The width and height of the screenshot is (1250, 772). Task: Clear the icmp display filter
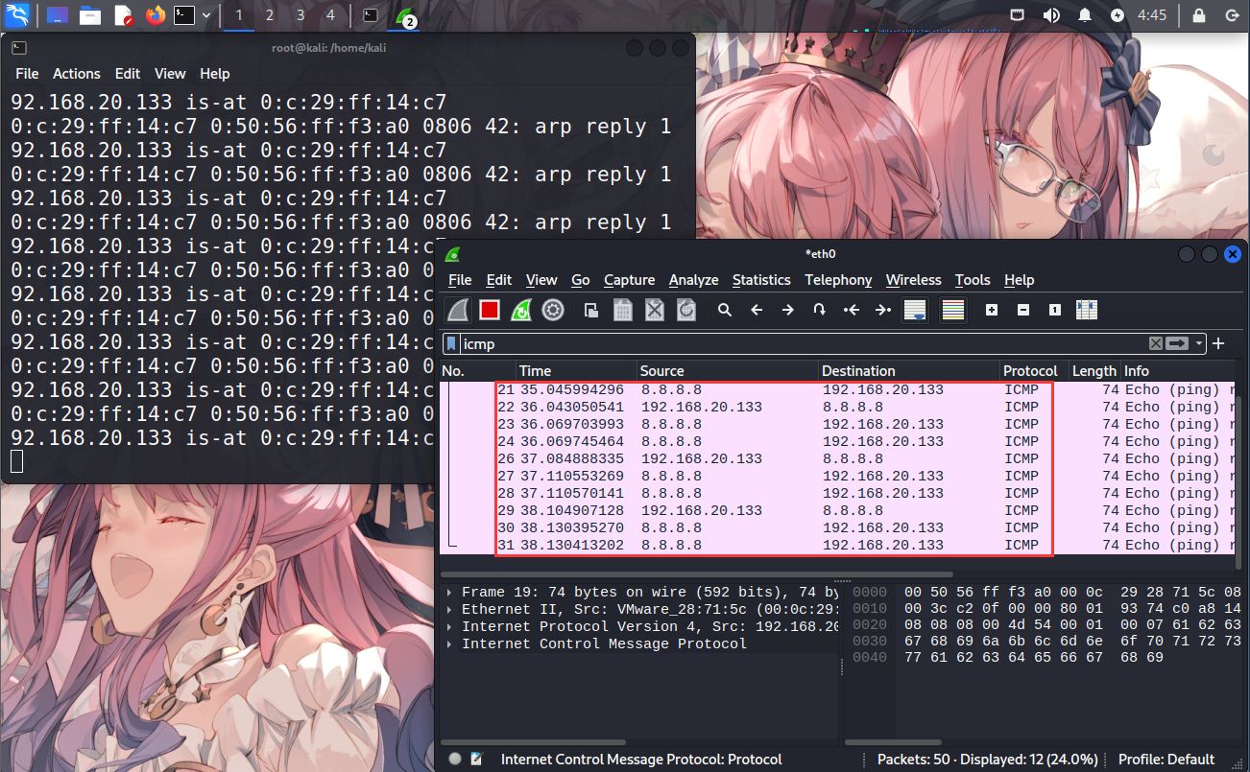[1156, 343]
